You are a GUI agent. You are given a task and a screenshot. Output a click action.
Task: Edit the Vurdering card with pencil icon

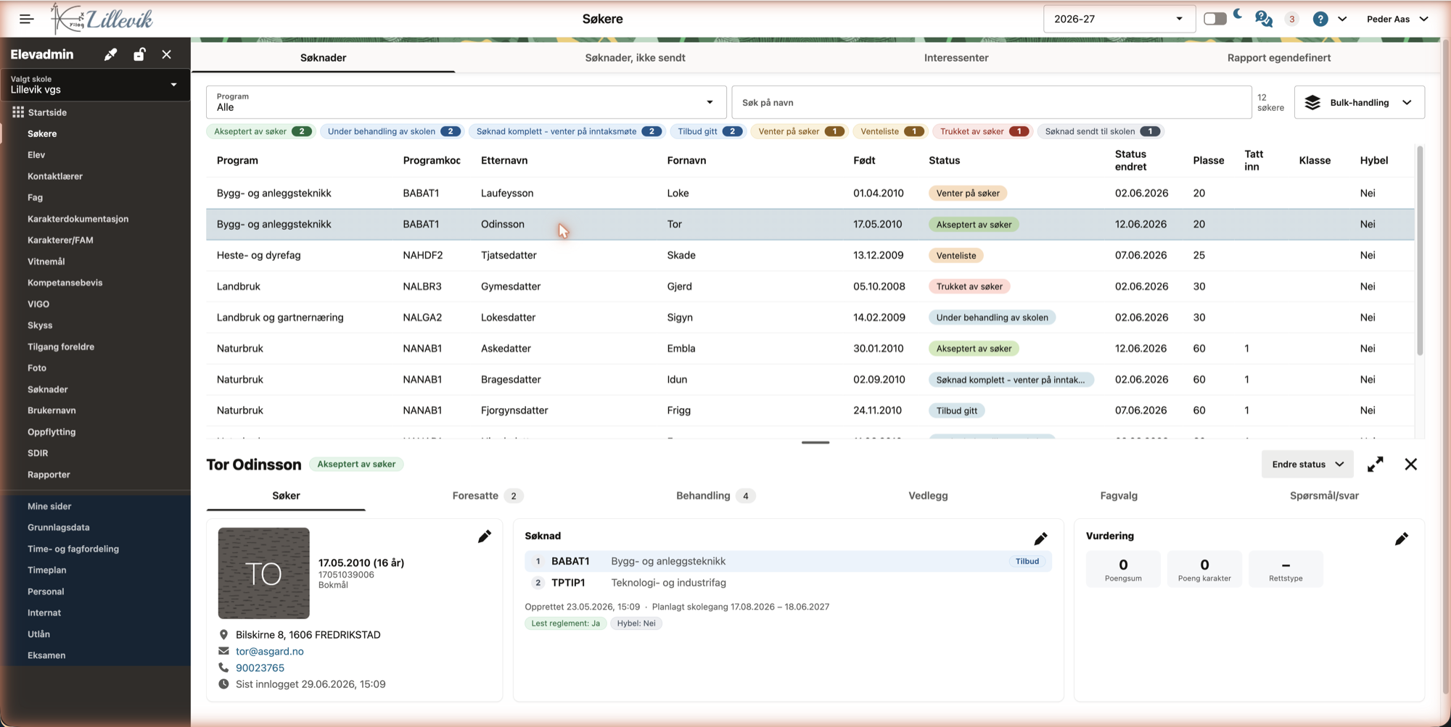tap(1402, 539)
